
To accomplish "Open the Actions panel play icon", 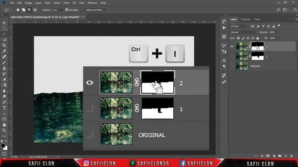I will click(224, 28).
